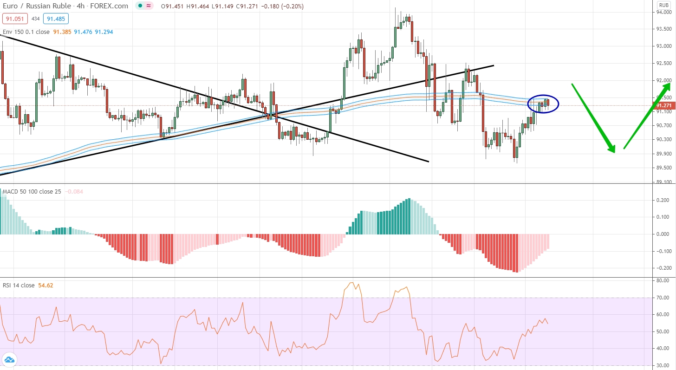The height and width of the screenshot is (370, 676).
Task: Click the 89.900 price axis label
Action: click(x=664, y=154)
